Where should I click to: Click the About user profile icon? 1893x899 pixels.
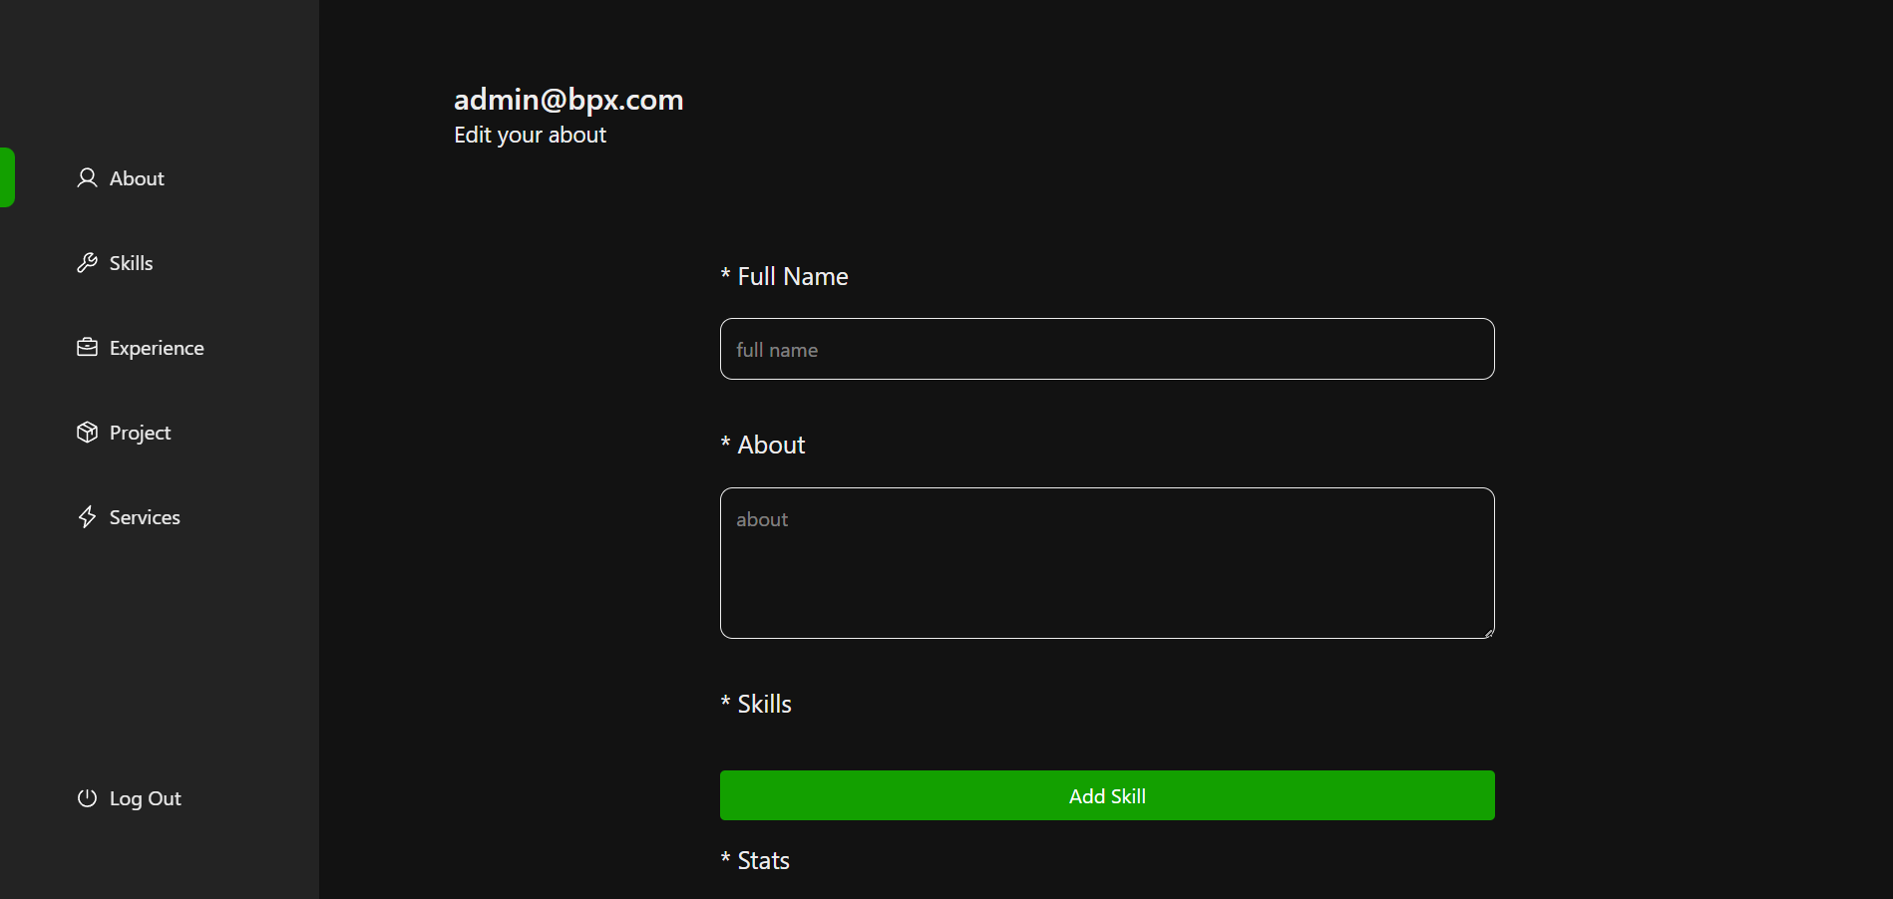pos(87,178)
